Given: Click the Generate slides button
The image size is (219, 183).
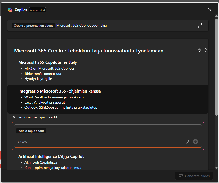Looking at the screenshot, I should [x=194, y=176].
